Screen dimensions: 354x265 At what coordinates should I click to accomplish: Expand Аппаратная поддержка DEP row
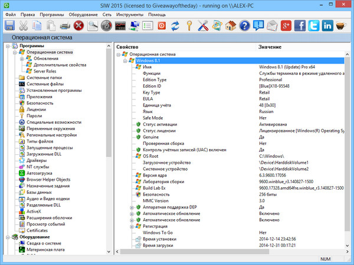pos(132,207)
